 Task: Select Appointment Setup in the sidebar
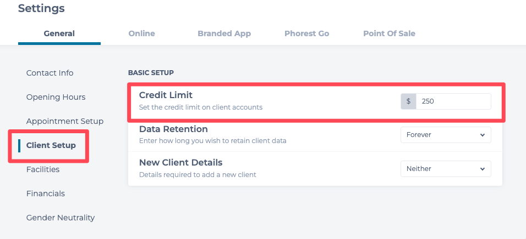tap(64, 121)
